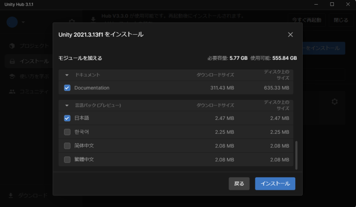The width and height of the screenshot is (356, 207).
Task: Click the blue インストール button in dialog
Action: click(x=275, y=183)
